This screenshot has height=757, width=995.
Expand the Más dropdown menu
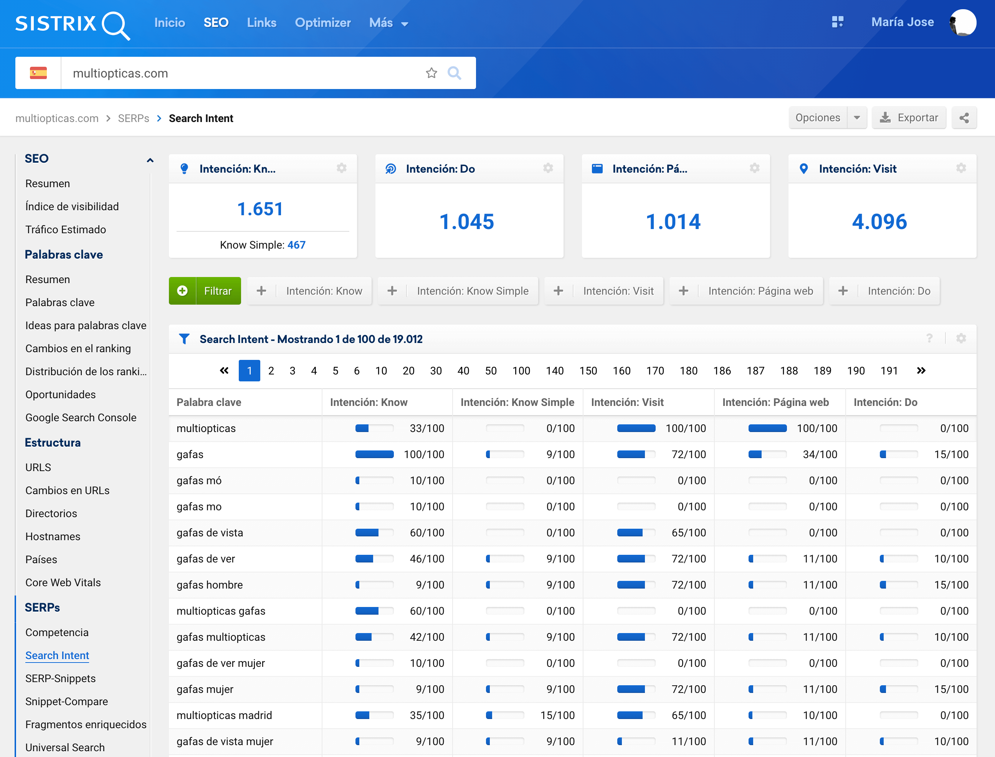tap(388, 23)
